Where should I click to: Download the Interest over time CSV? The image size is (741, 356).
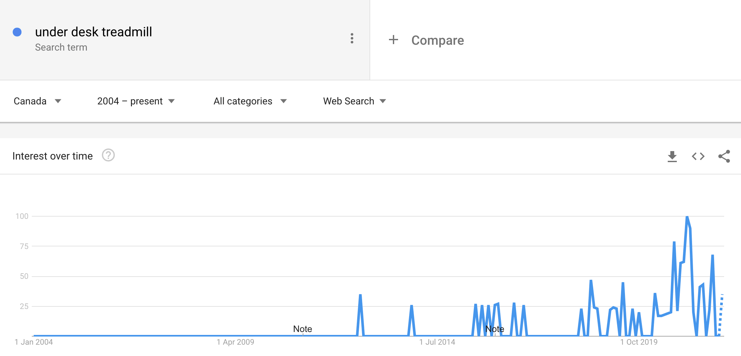click(x=672, y=156)
